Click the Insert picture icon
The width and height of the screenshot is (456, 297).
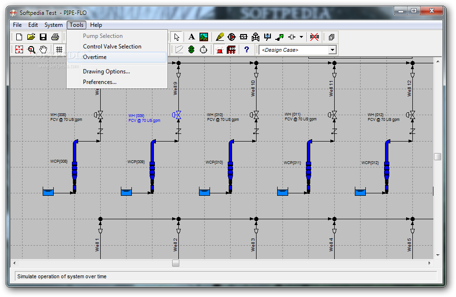tap(204, 37)
